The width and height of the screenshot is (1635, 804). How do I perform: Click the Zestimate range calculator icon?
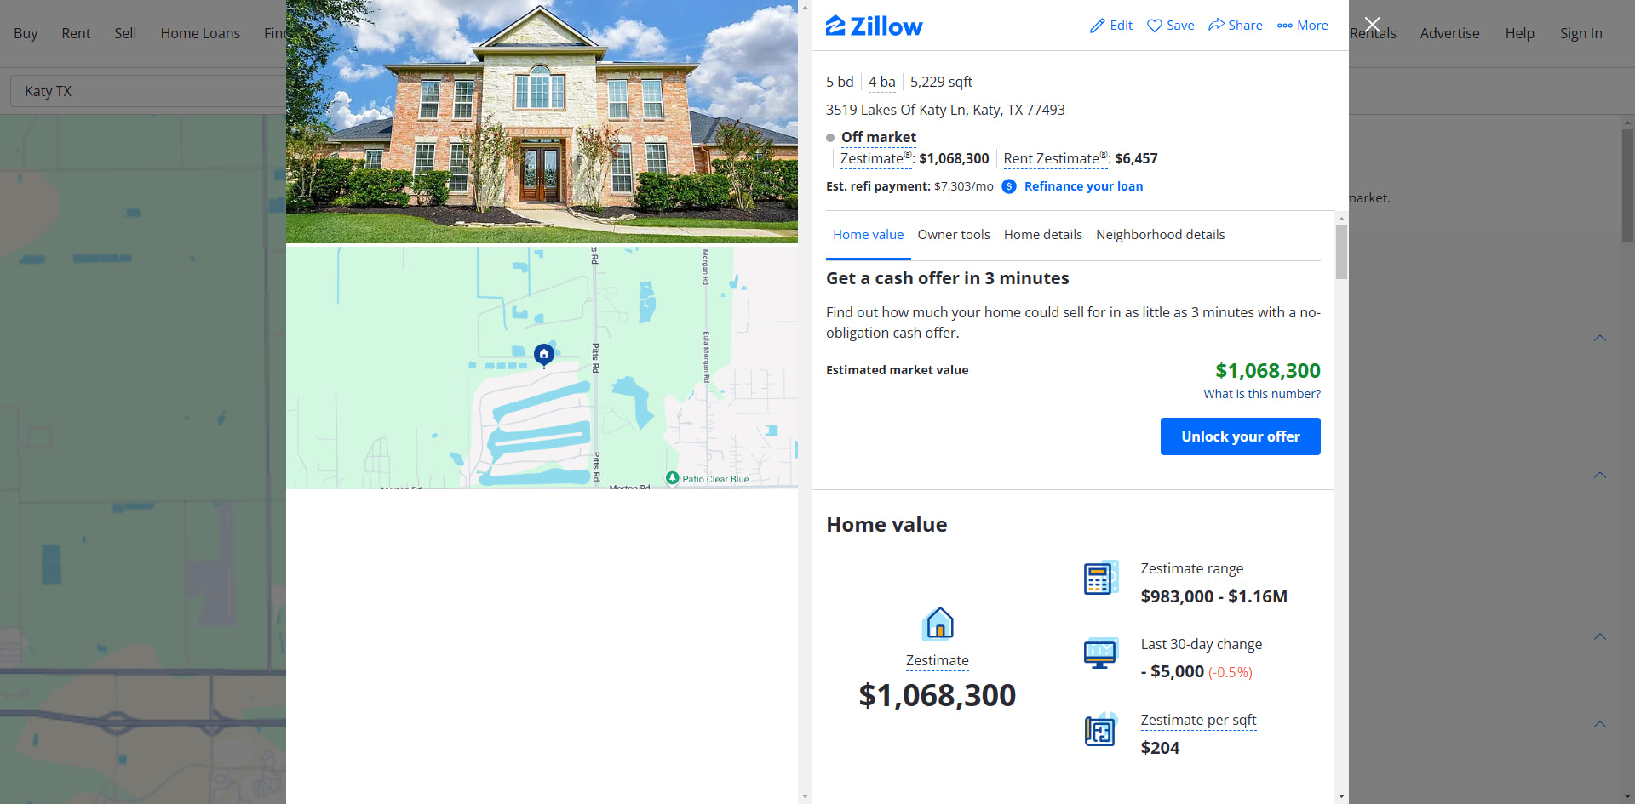click(1100, 578)
